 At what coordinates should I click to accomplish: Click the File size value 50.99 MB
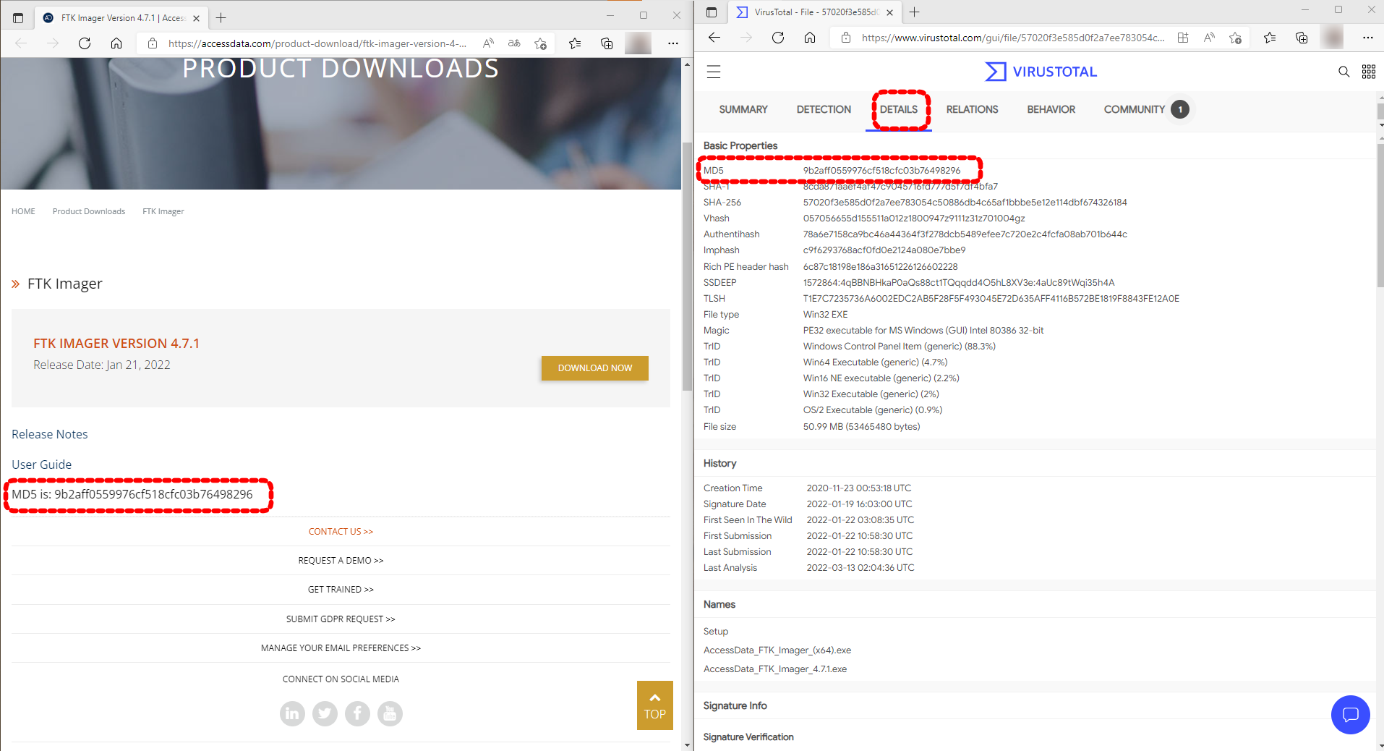[861, 427]
